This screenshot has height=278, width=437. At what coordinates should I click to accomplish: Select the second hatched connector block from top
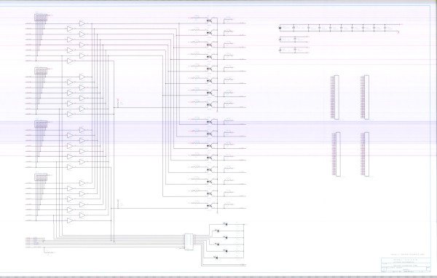41,71
